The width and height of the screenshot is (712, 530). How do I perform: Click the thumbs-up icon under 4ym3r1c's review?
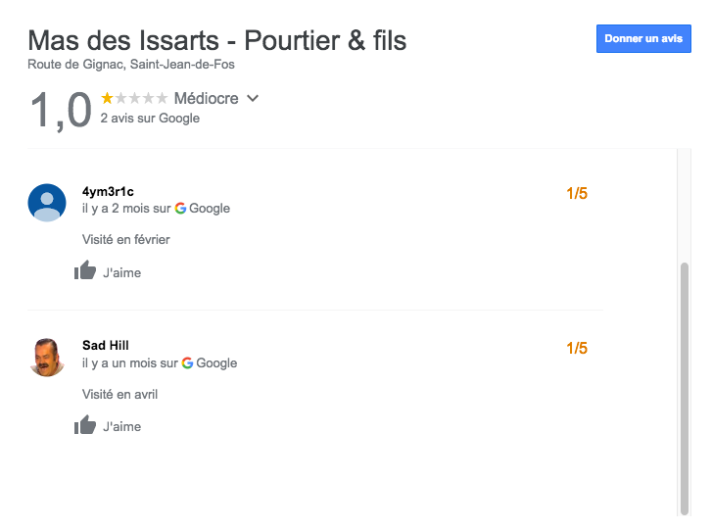pos(85,270)
